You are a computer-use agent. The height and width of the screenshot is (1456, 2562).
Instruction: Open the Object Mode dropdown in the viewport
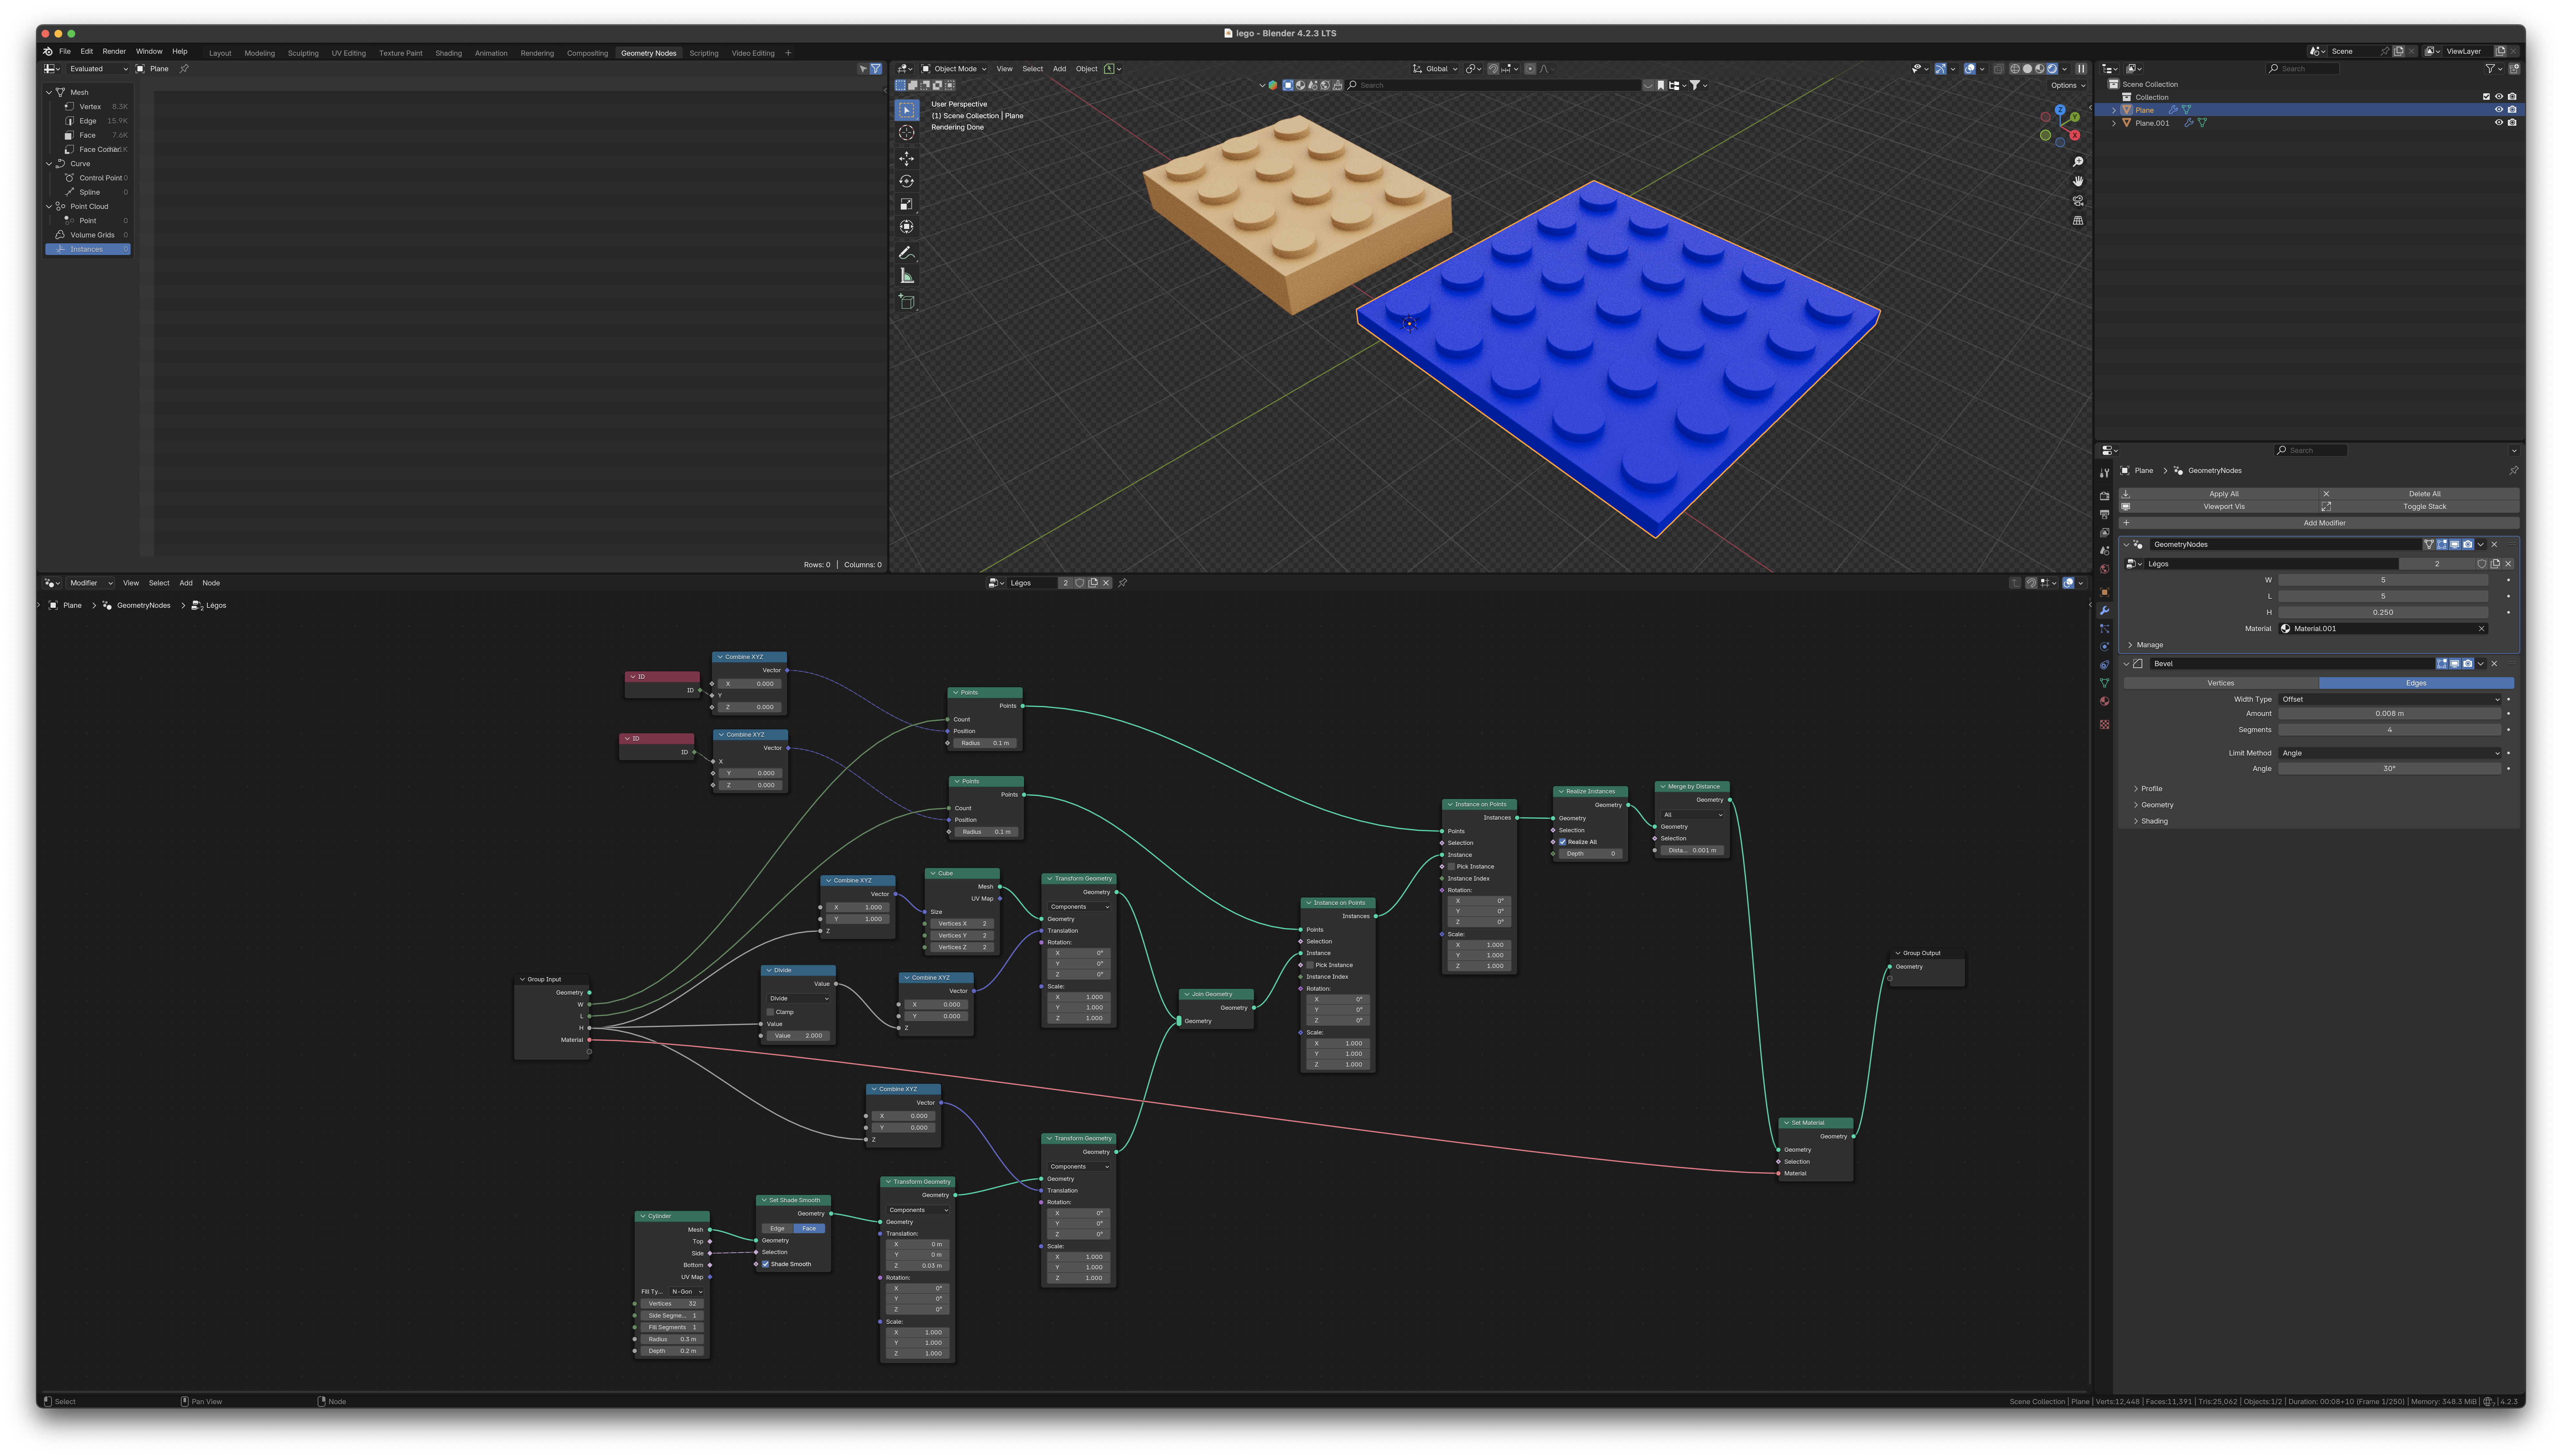click(x=953, y=69)
